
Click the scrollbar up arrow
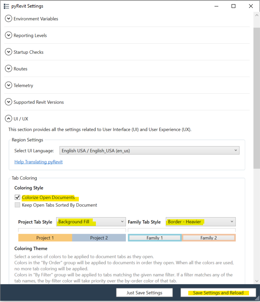[x=257, y=15]
